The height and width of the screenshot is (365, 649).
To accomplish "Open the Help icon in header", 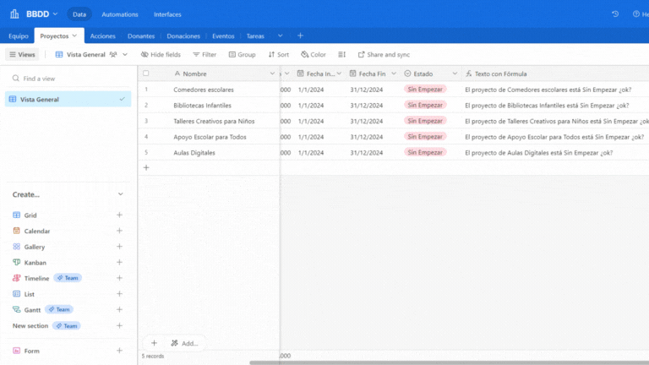I will (x=636, y=14).
